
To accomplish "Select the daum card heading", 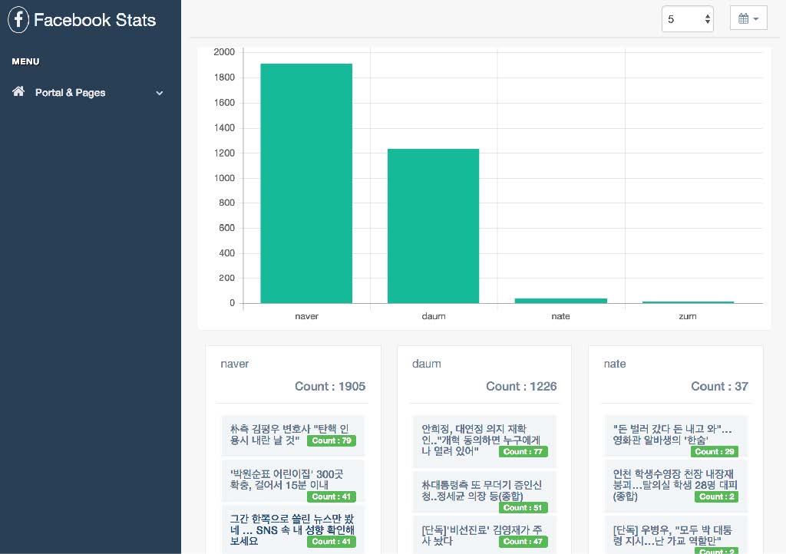I will coord(427,364).
